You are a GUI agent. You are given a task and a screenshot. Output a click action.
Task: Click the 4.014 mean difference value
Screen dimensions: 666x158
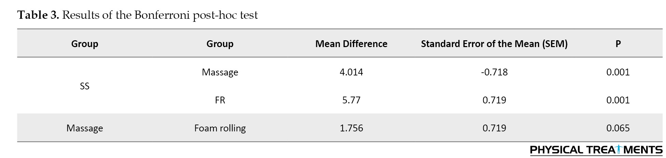[x=351, y=72]
